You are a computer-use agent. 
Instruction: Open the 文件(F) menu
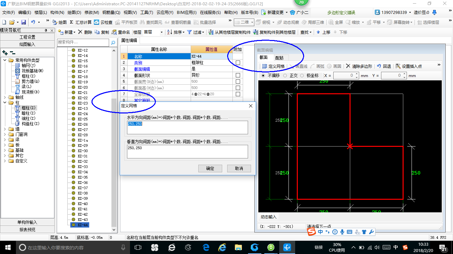[x=9, y=13]
